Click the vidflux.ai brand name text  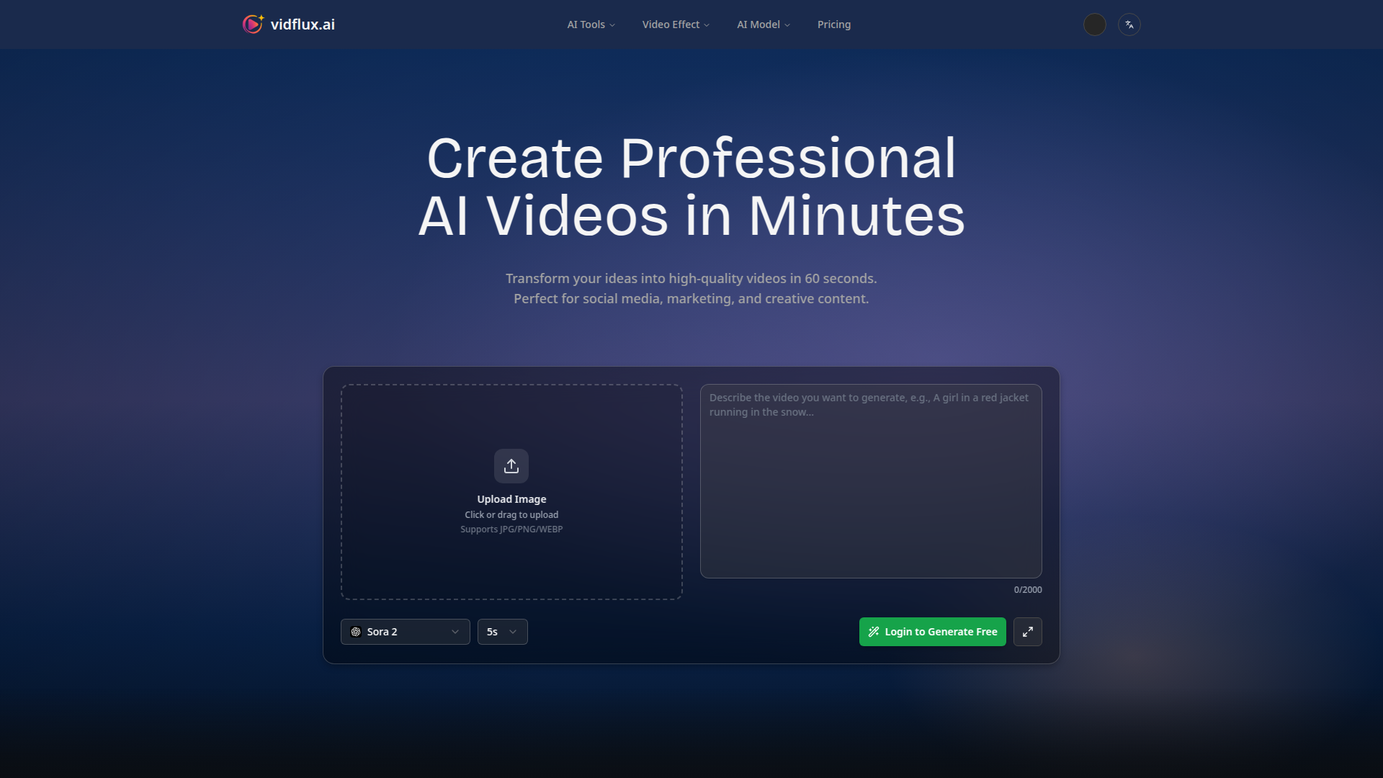[303, 24]
